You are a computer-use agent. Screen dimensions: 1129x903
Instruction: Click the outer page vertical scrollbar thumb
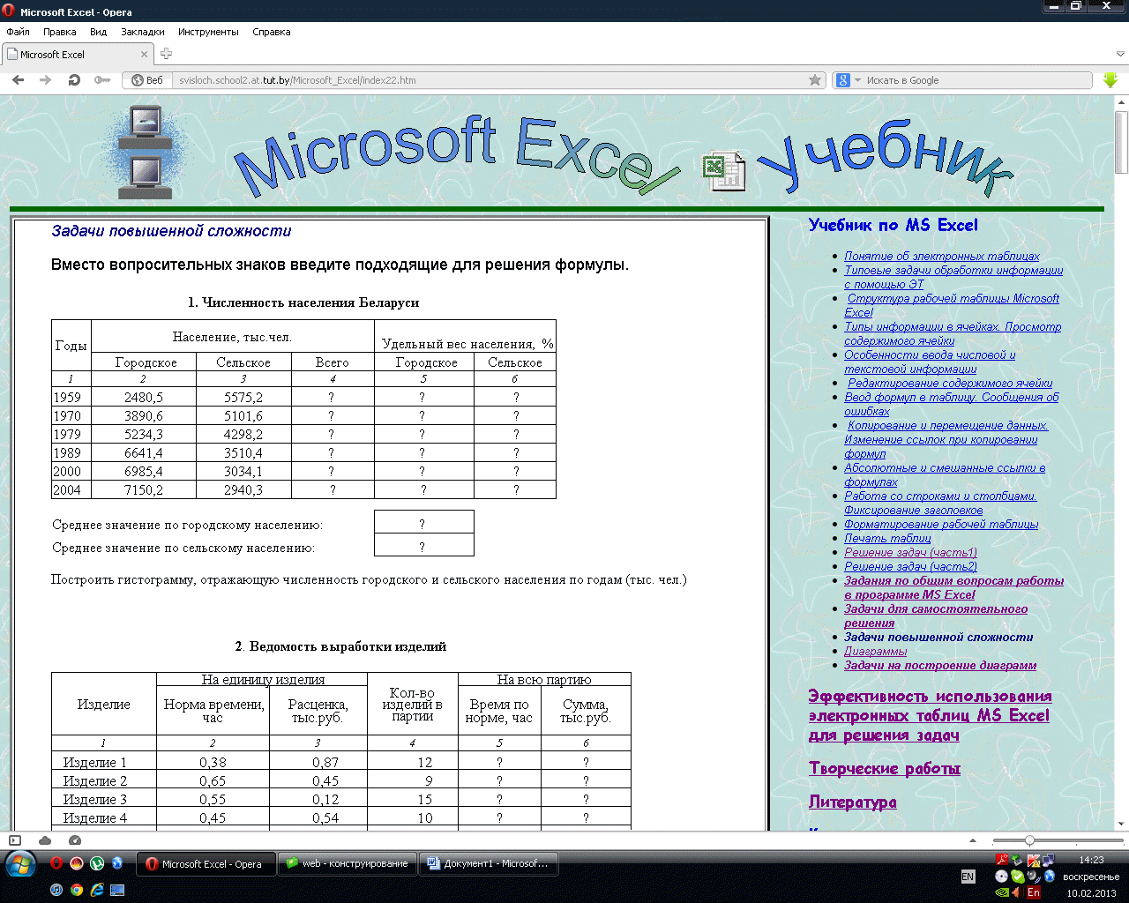click(x=1121, y=141)
